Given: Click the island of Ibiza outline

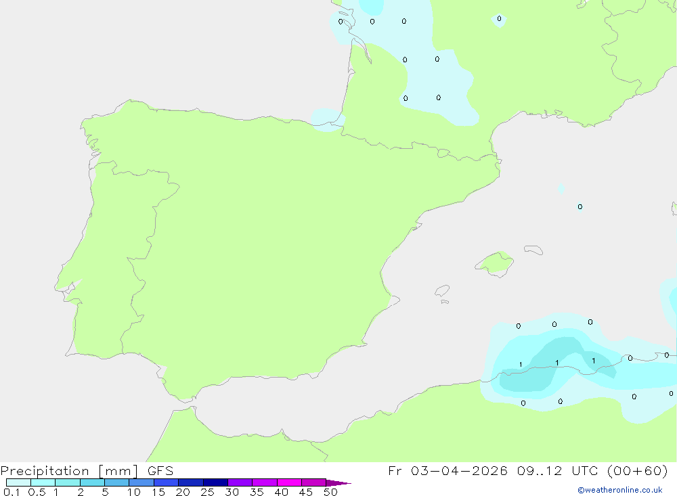Looking at the screenshot, I should coord(442,290).
